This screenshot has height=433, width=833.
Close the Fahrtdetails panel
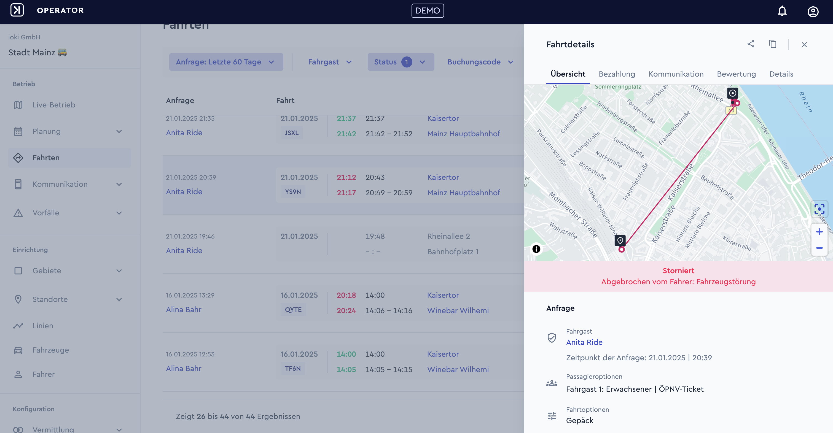point(804,45)
